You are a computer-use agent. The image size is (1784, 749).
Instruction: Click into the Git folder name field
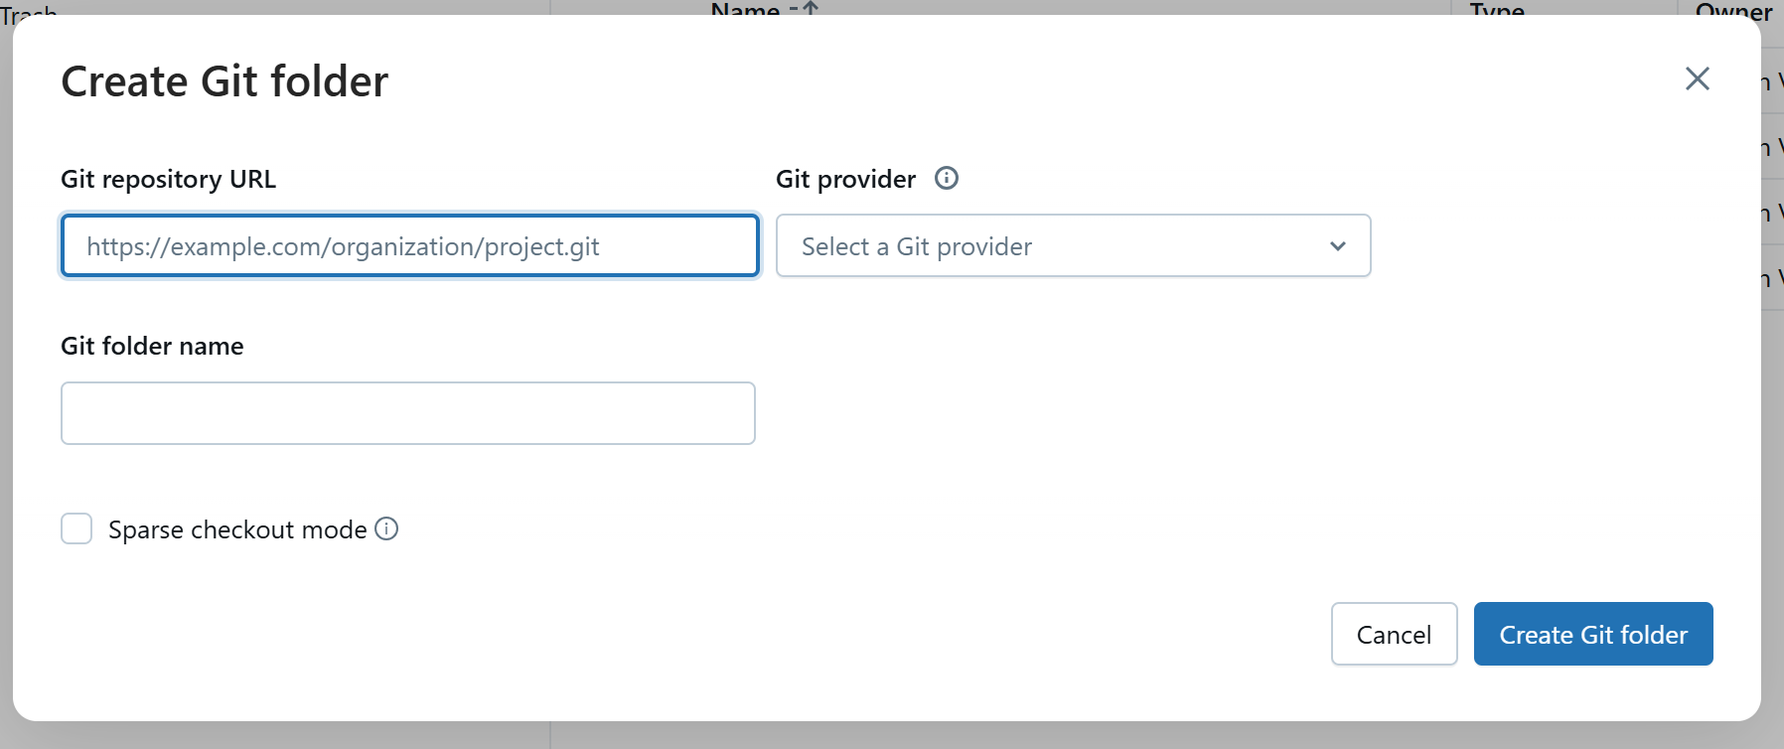[407, 413]
